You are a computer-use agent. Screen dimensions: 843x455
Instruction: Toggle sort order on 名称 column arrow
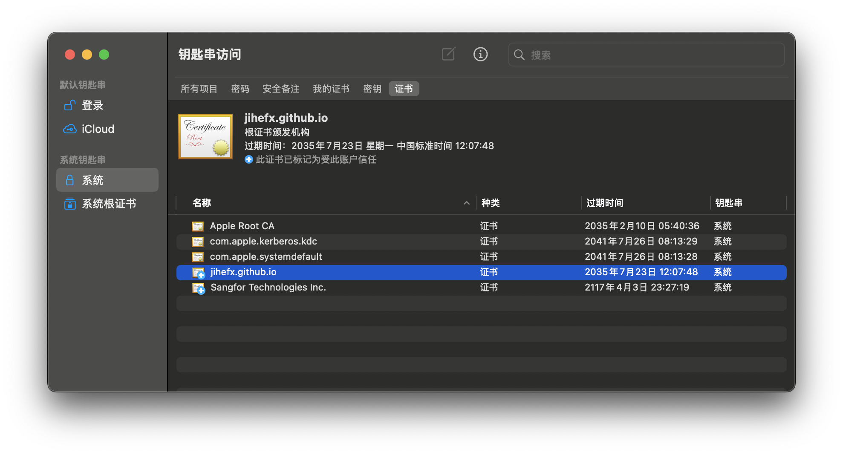(466, 203)
